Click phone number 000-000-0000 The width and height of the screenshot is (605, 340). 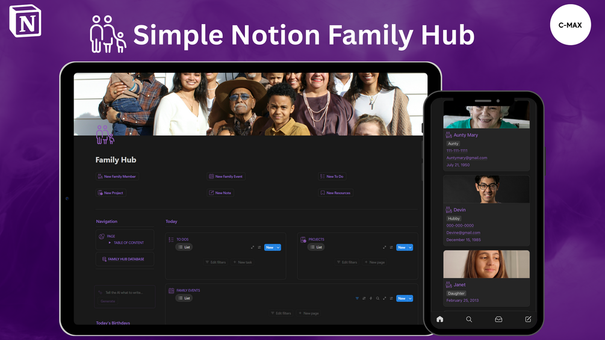pyautogui.click(x=460, y=226)
